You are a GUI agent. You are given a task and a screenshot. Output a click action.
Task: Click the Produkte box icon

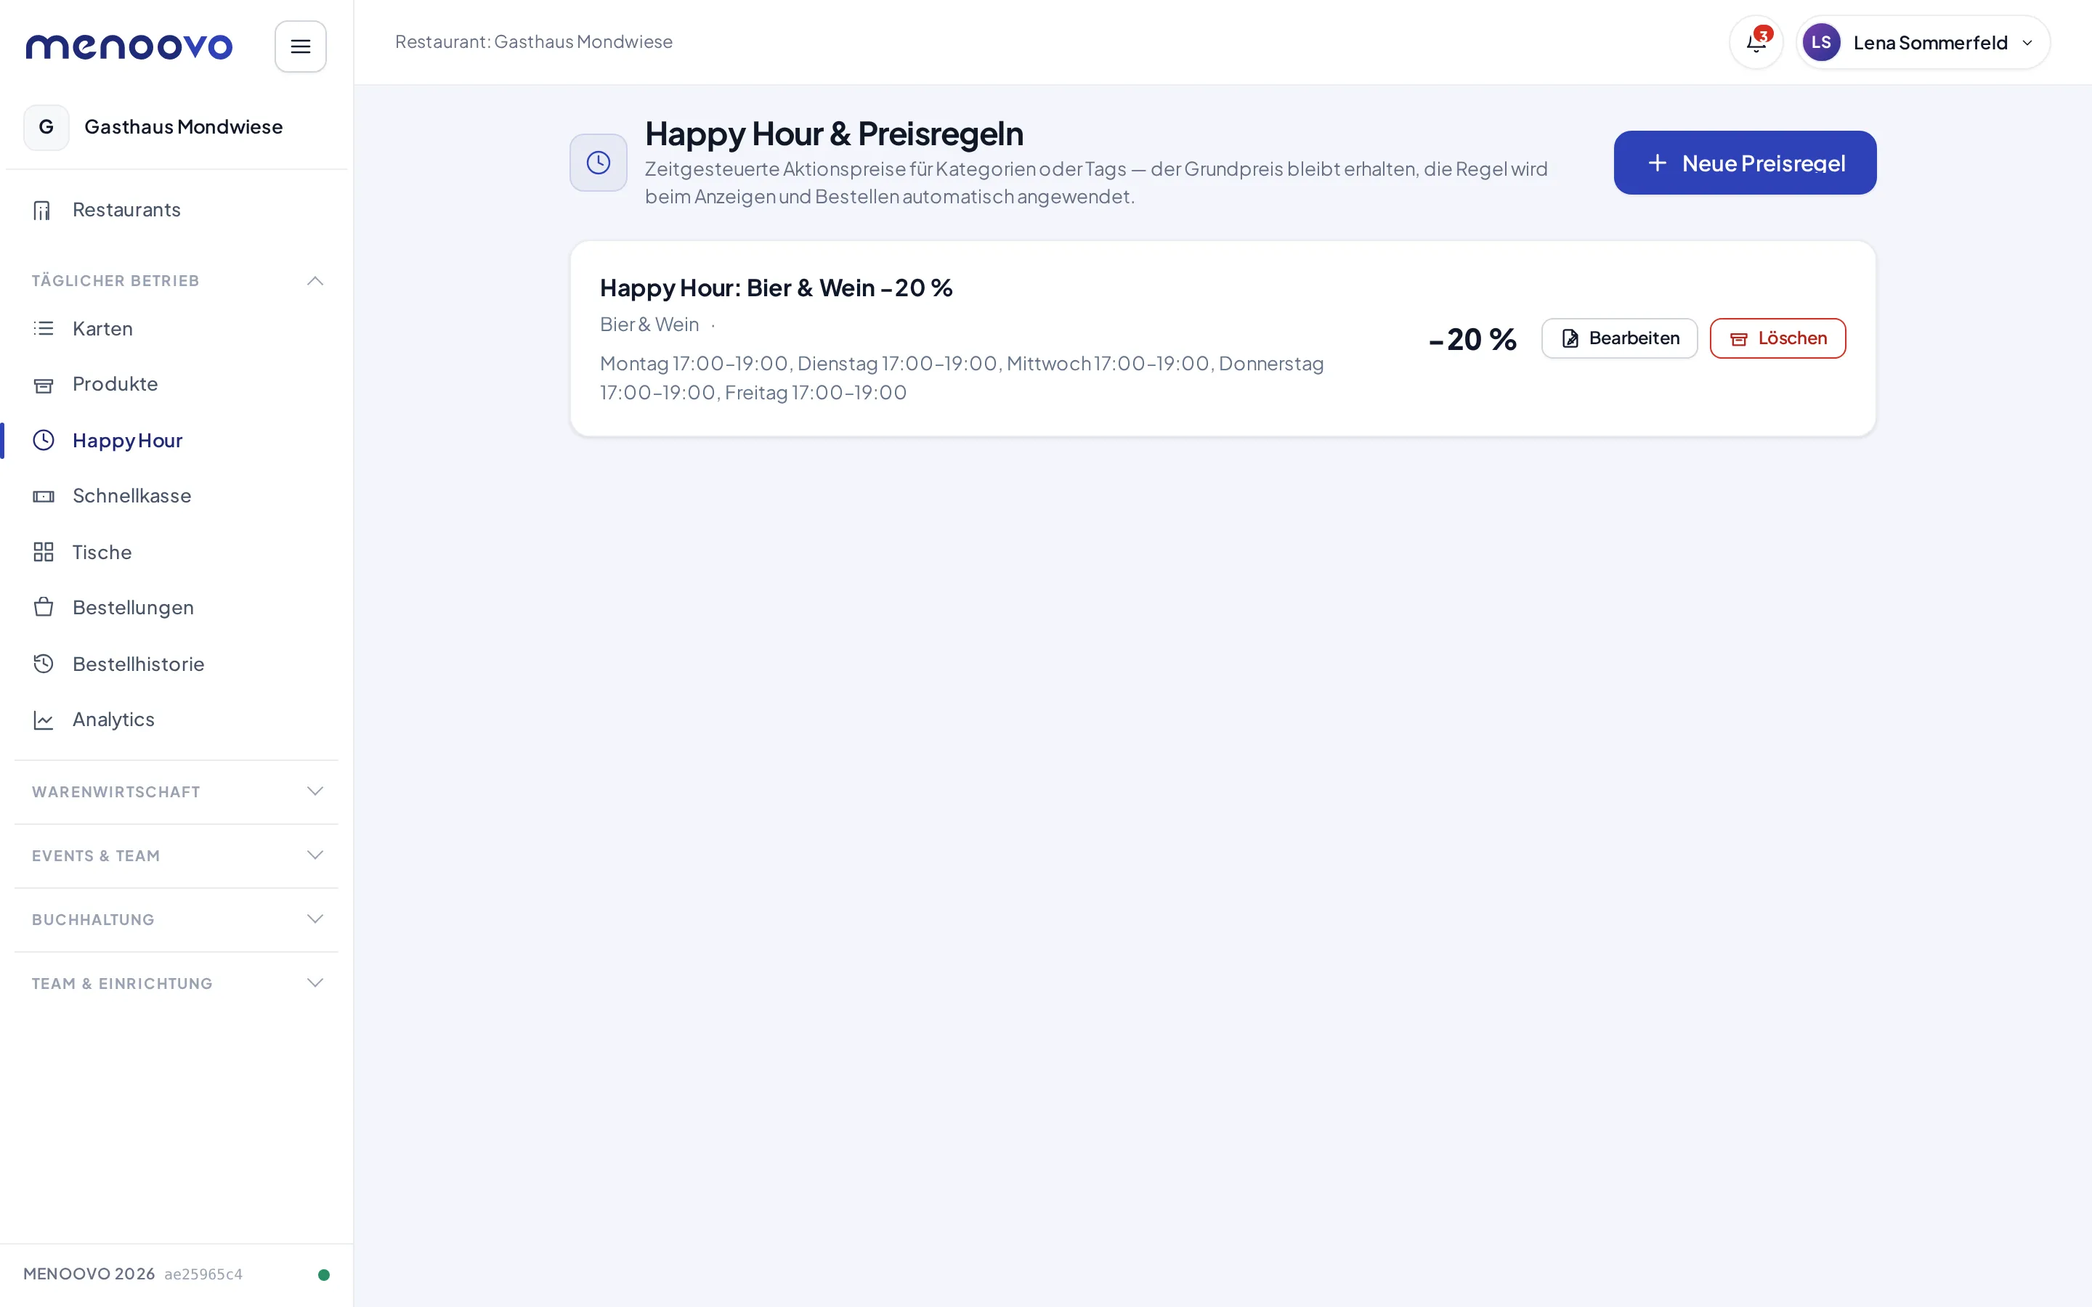pos(44,385)
